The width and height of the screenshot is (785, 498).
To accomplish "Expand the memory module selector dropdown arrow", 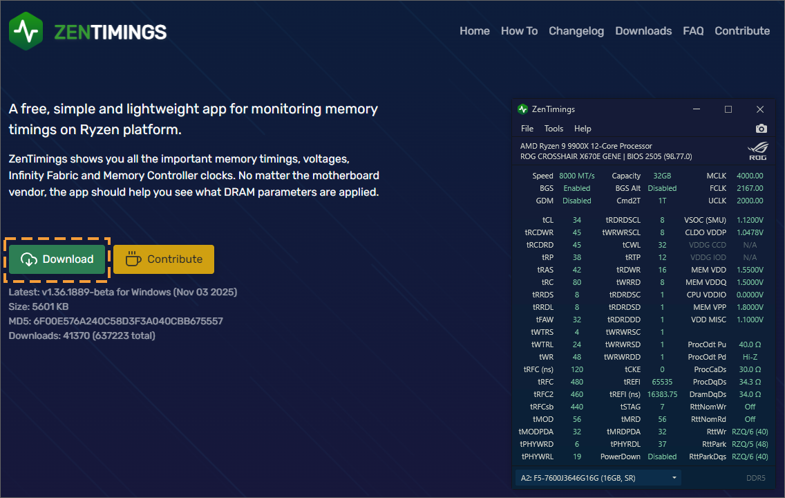I will tap(674, 478).
